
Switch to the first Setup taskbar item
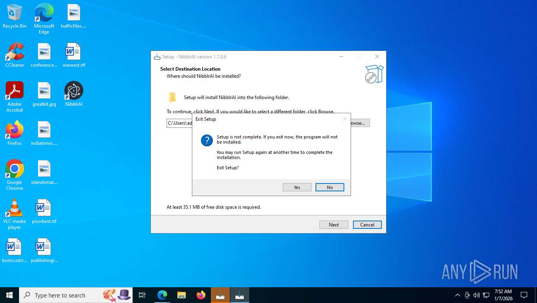(x=220, y=295)
